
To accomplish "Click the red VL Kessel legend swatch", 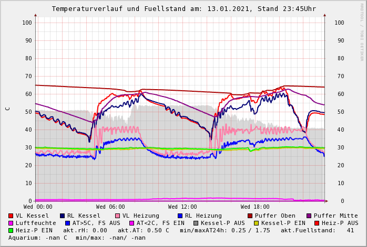I will pos(11,216).
